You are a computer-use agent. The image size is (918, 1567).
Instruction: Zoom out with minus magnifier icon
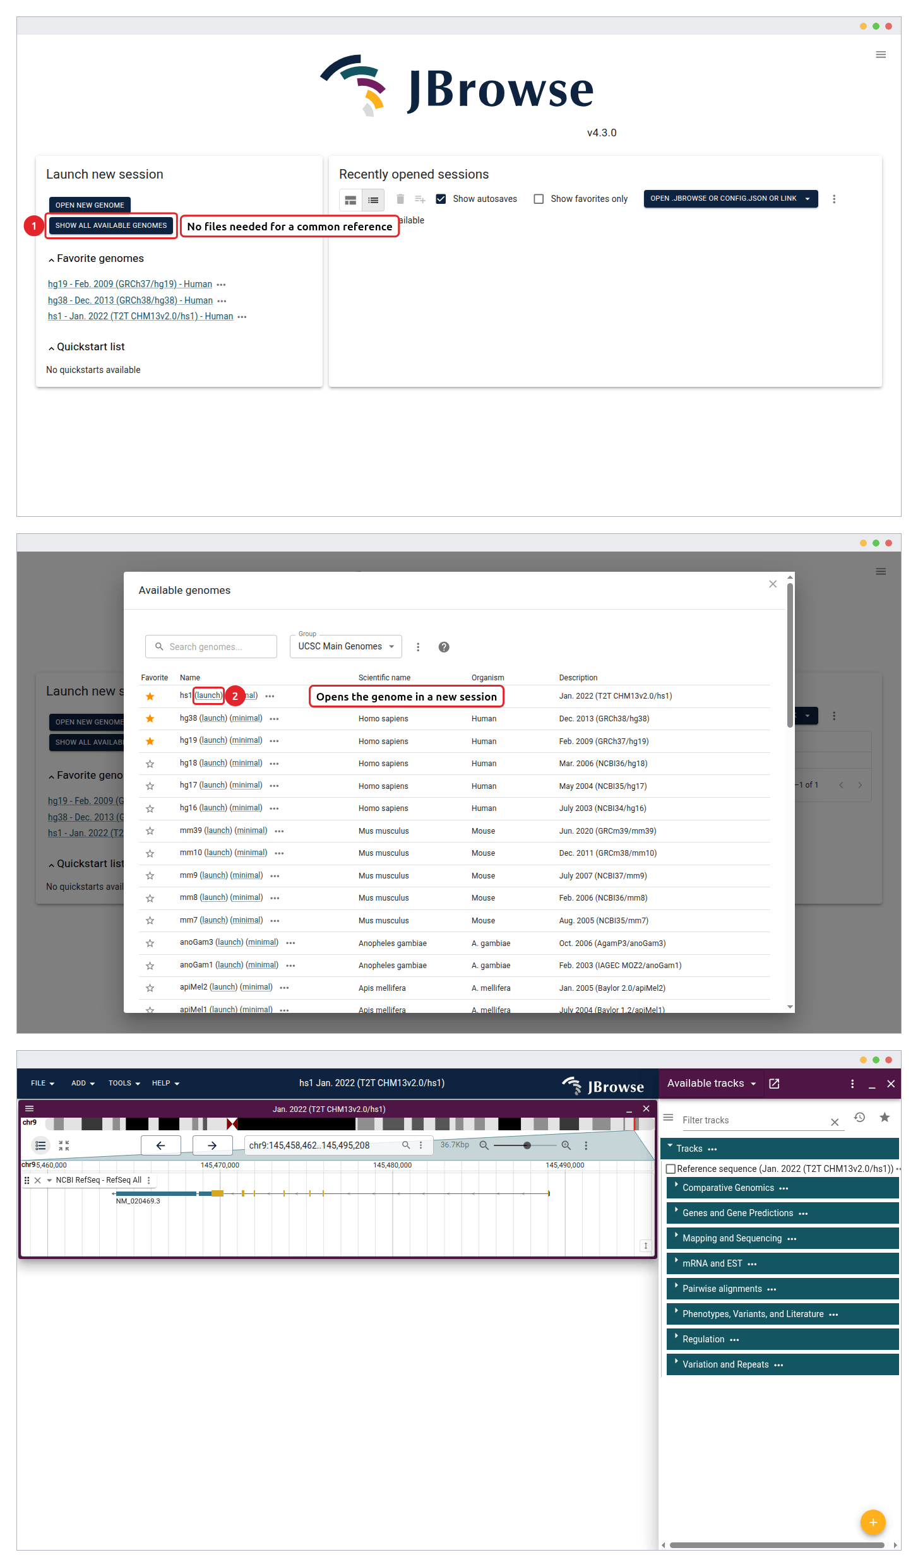coord(484,1145)
